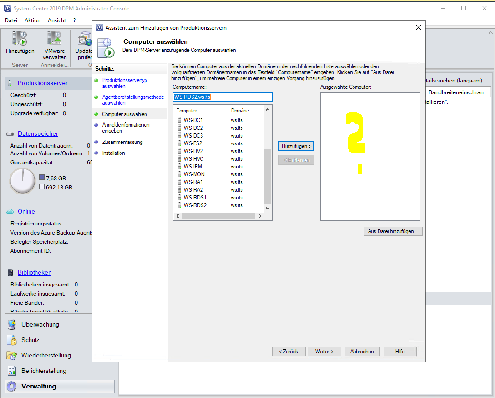
Task: Click the server icon beside WS-RDS2
Action: pyautogui.click(x=179, y=205)
